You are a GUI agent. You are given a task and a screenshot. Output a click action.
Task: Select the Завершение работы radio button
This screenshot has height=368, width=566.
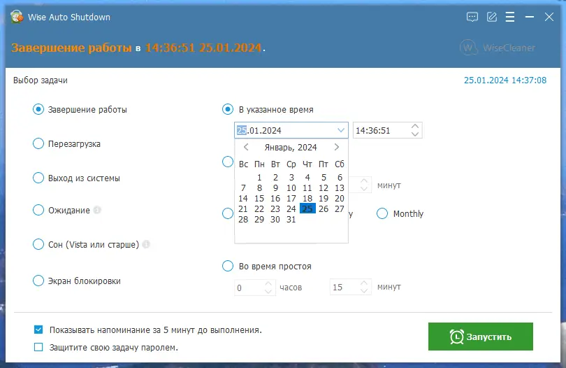click(x=38, y=109)
